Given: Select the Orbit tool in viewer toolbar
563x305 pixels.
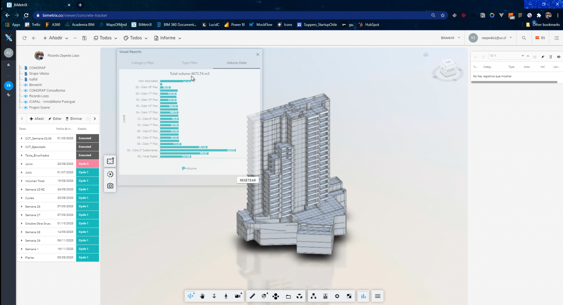Looking at the screenshot, I should pos(191,296).
